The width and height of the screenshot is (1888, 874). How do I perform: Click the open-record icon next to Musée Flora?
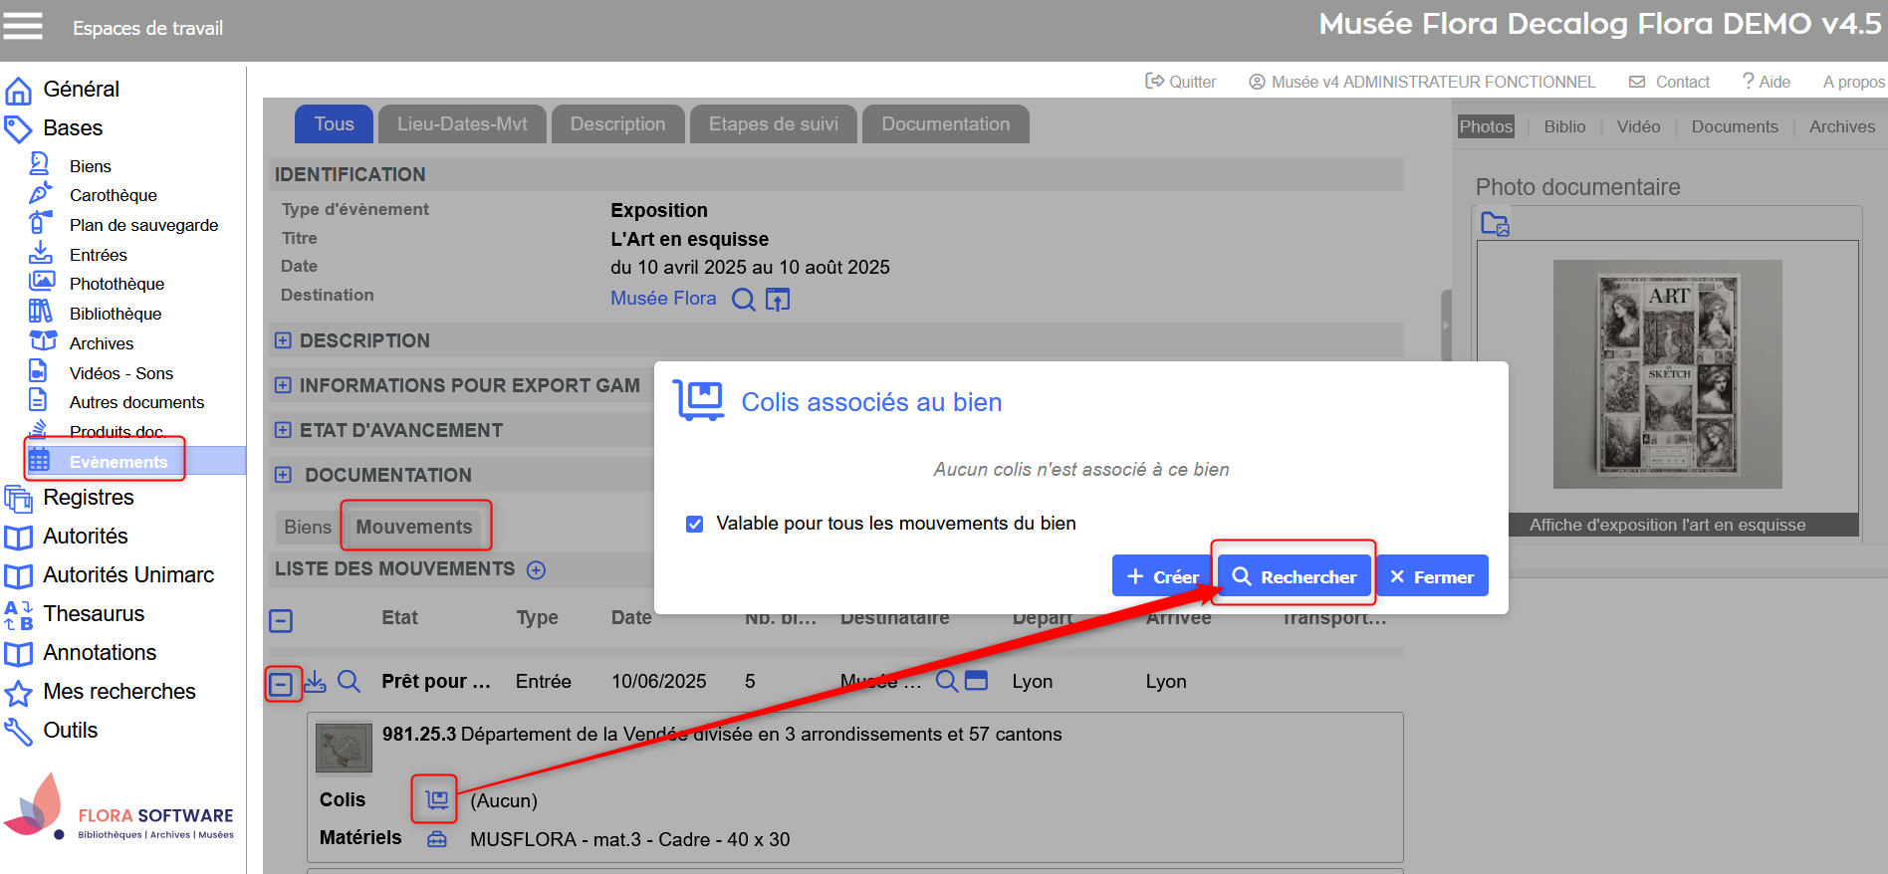[x=778, y=299]
